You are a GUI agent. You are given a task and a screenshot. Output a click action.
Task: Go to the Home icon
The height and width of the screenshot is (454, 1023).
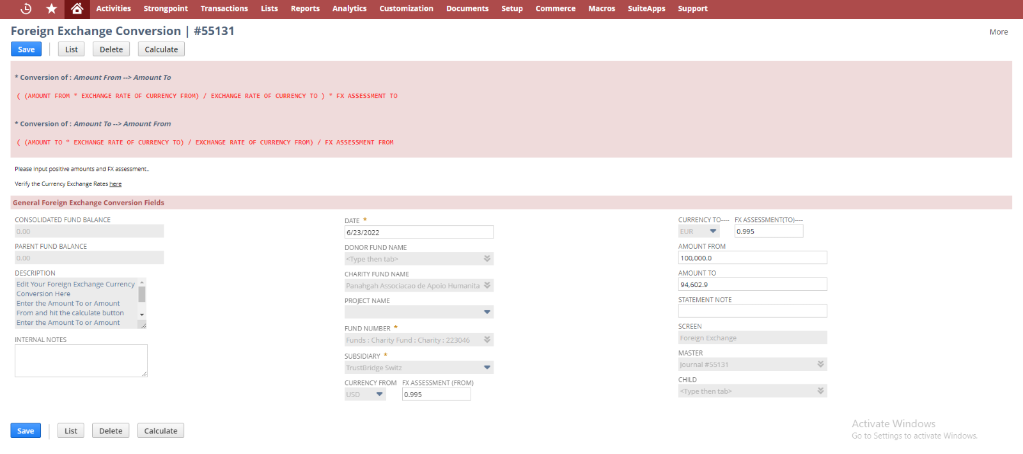tap(77, 9)
